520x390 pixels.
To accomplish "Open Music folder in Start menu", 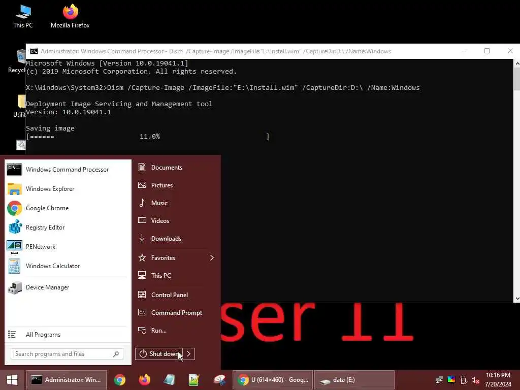I will (176, 203).
